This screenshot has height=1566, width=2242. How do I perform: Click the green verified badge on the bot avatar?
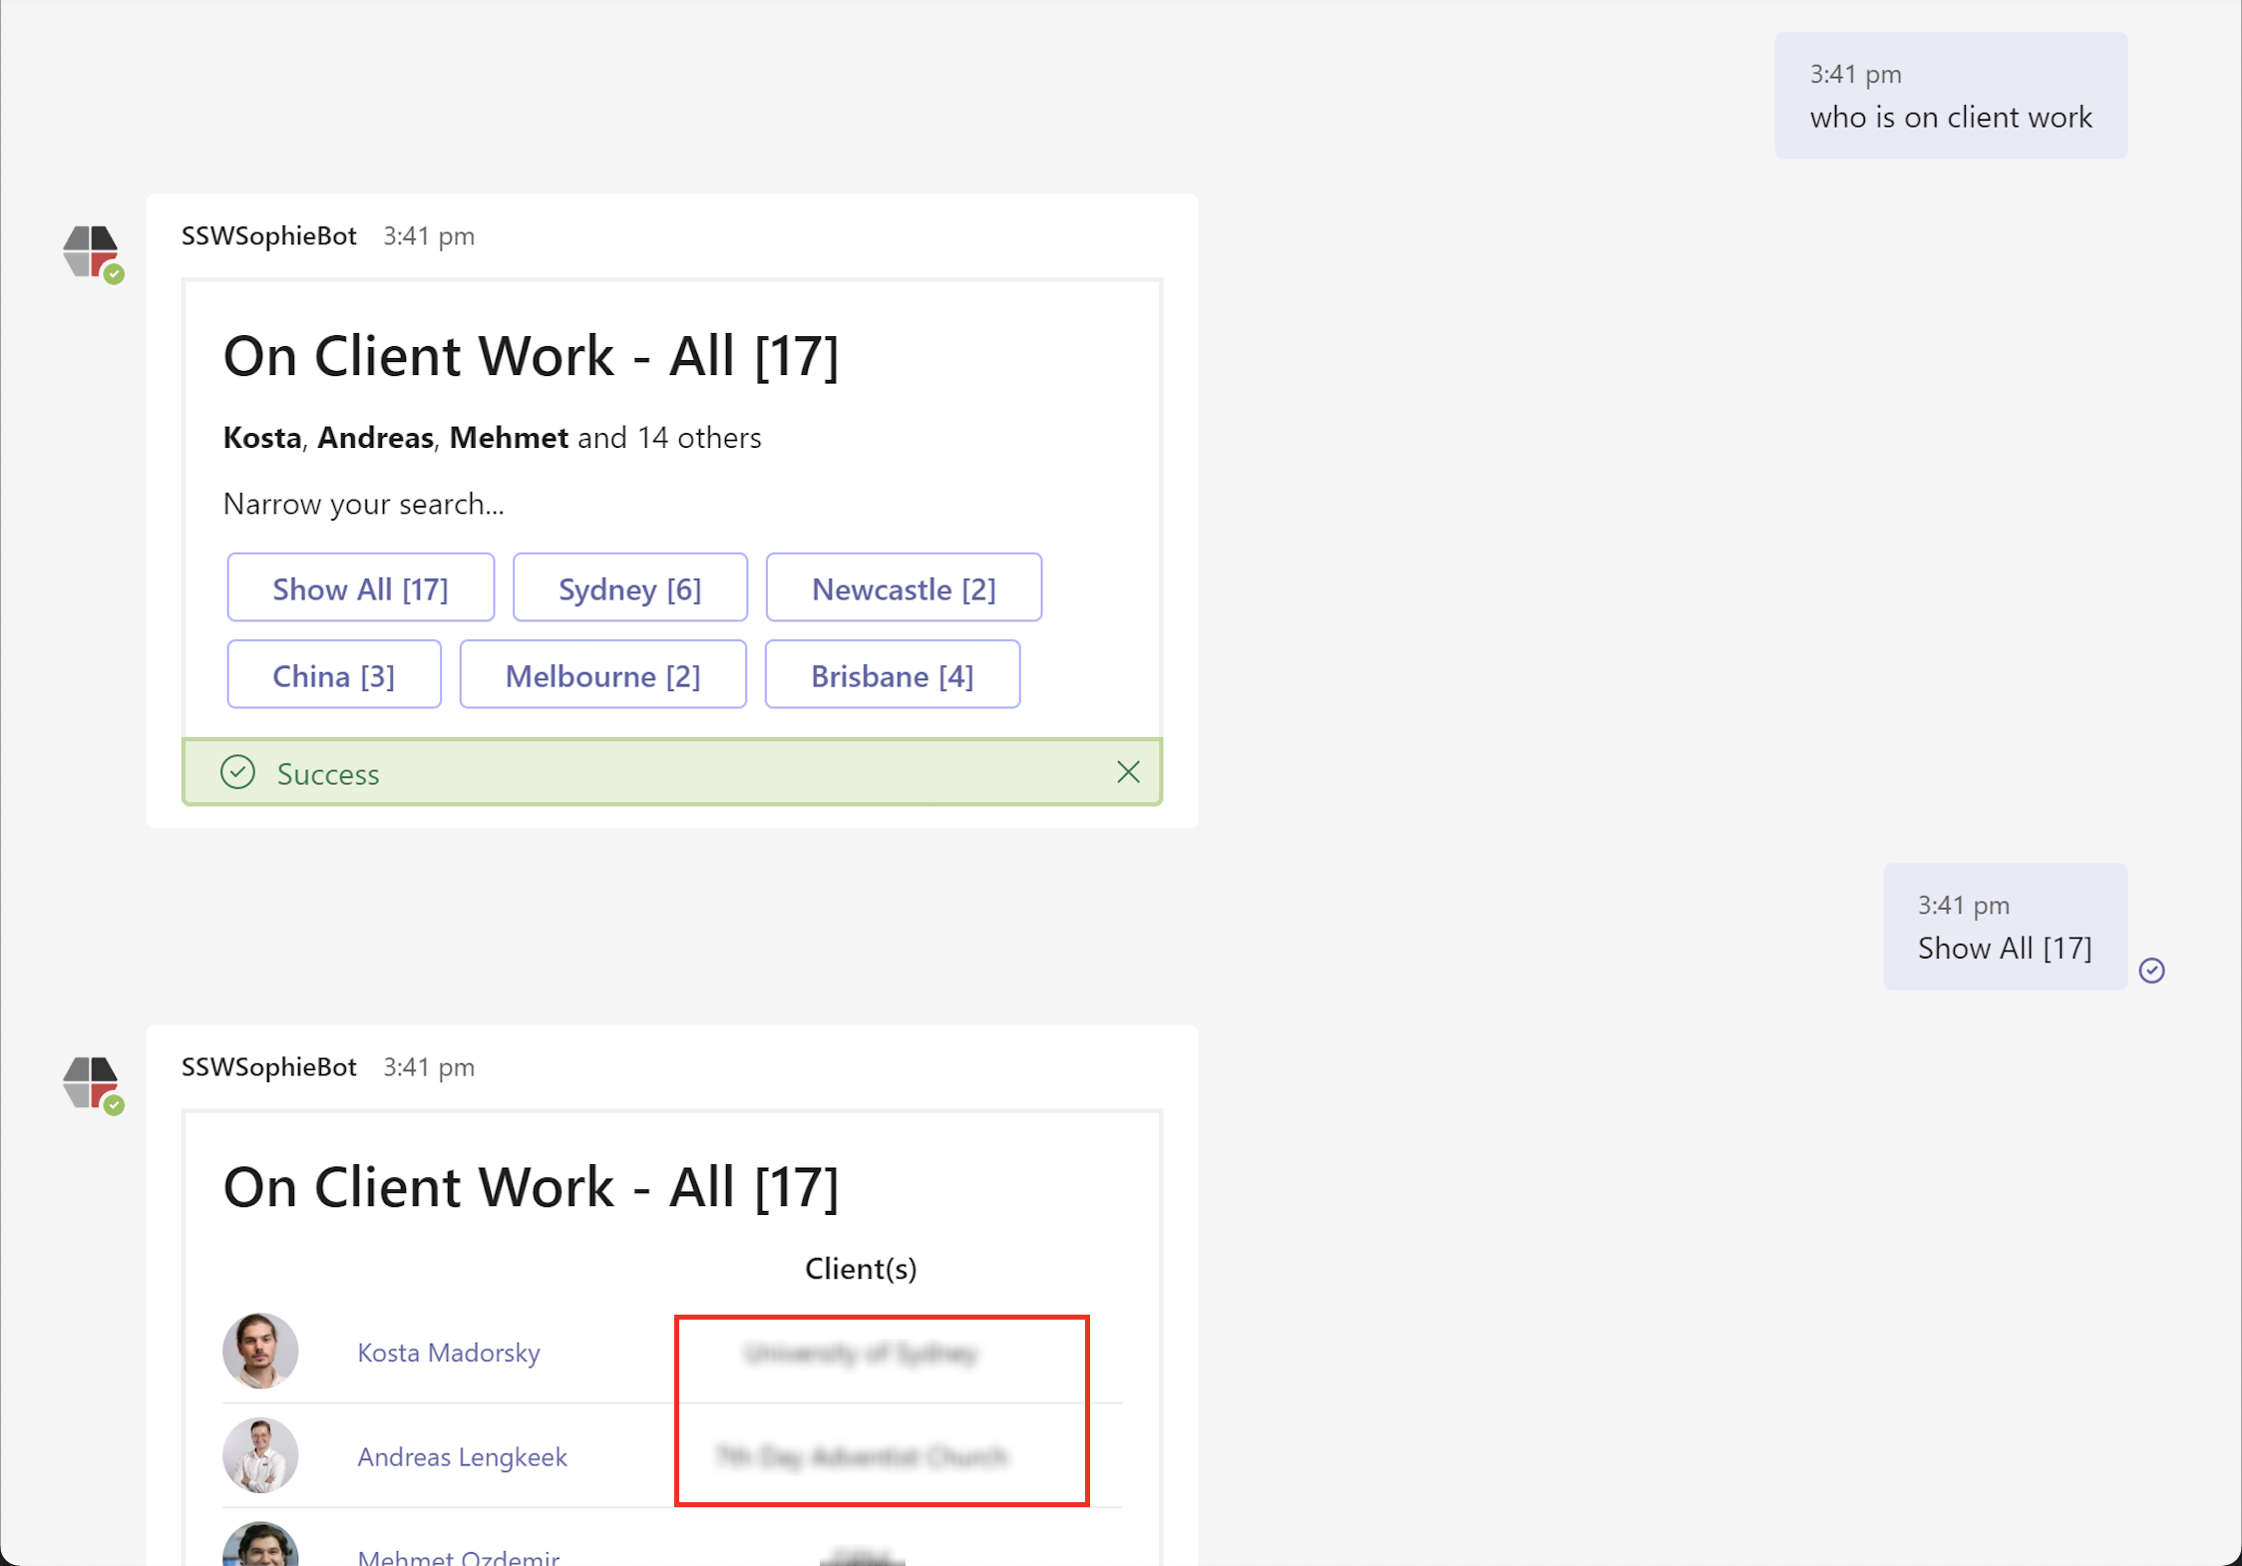click(x=116, y=276)
